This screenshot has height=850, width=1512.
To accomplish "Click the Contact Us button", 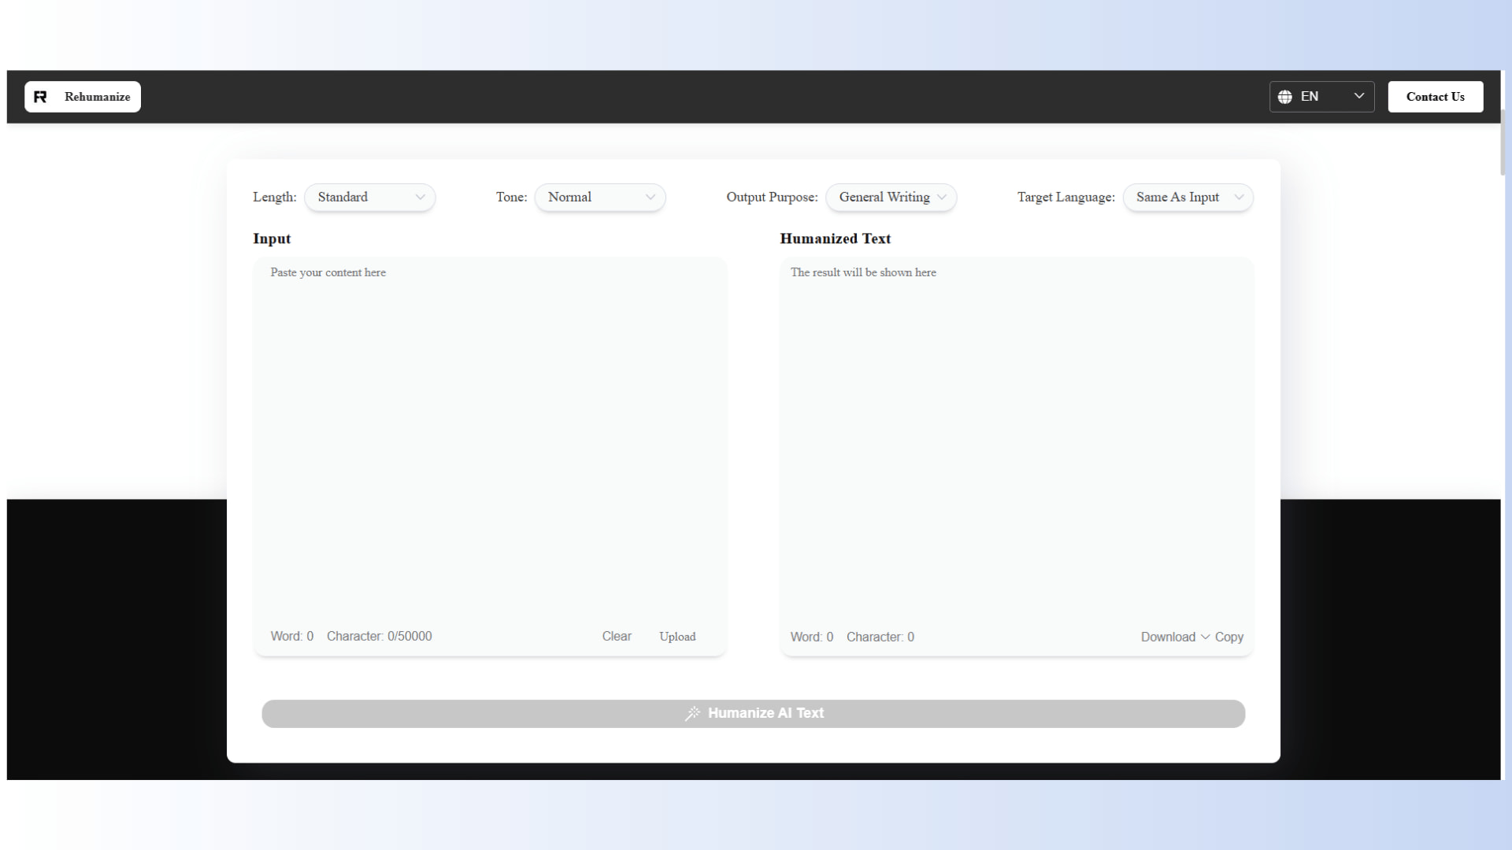I will tap(1435, 96).
